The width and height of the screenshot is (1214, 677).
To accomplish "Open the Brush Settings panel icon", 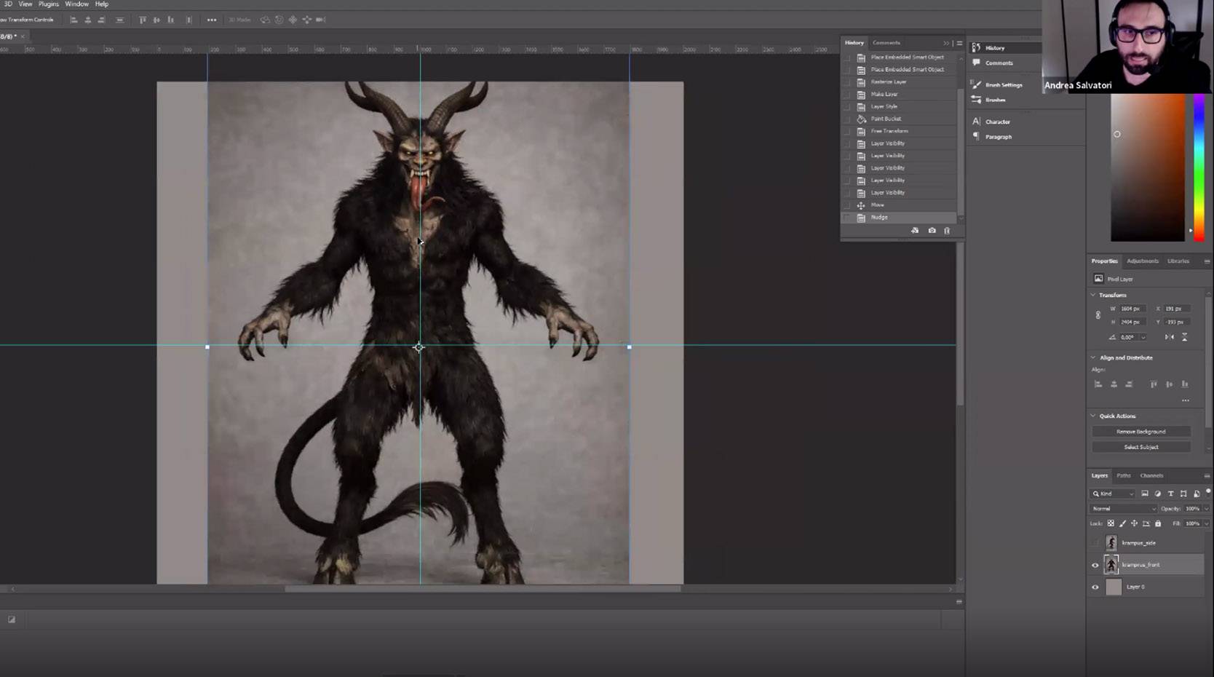I will (x=977, y=85).
